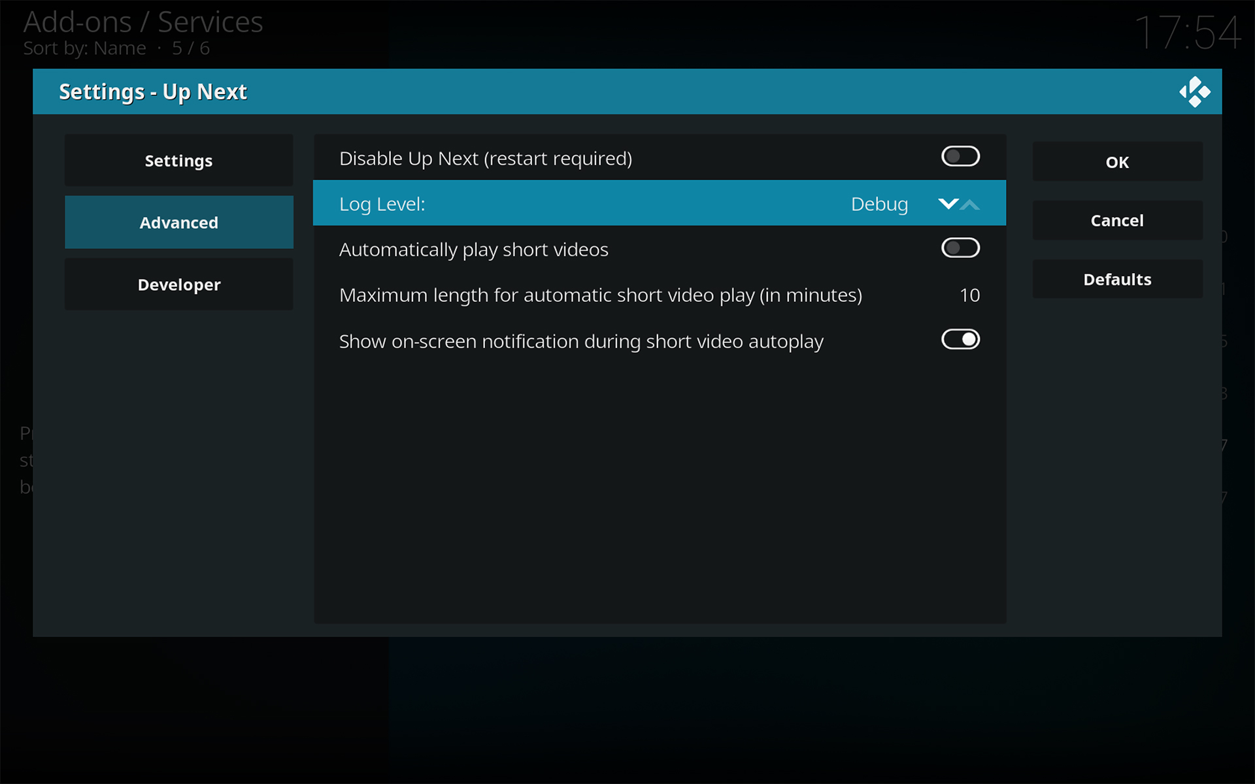Select the Log Level row
The image size is (1255, 784).
(x=660, y=203)
